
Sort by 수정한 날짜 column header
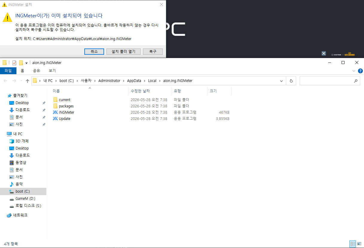140,91
